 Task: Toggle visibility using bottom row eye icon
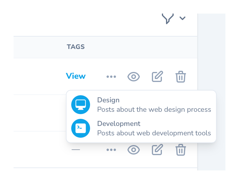[133, 150]
